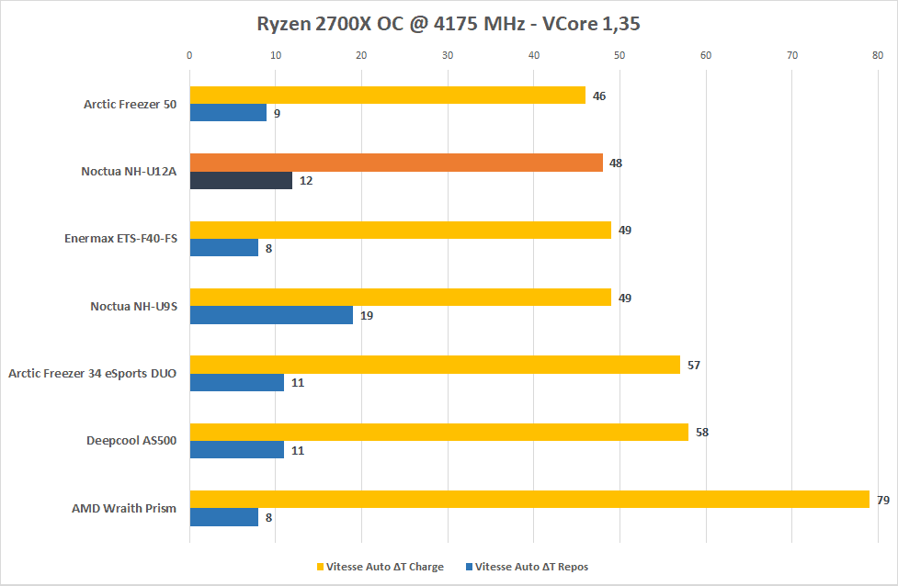898x586 pixels.
Task: Click data label '19' beside Noctua NH-U9S
Action: (x=367, y=316)
